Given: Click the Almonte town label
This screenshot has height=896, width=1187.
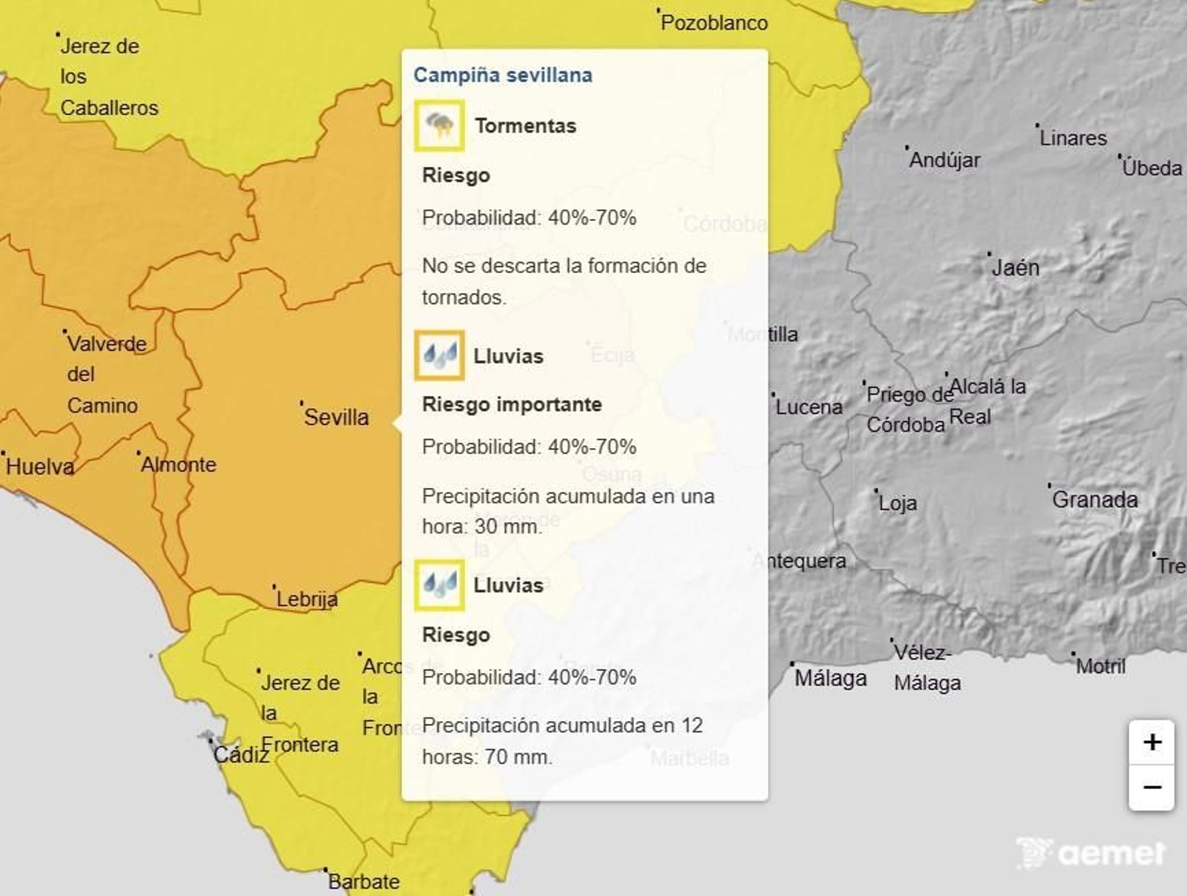Looking at the screenshot, I should click(178, 465).
